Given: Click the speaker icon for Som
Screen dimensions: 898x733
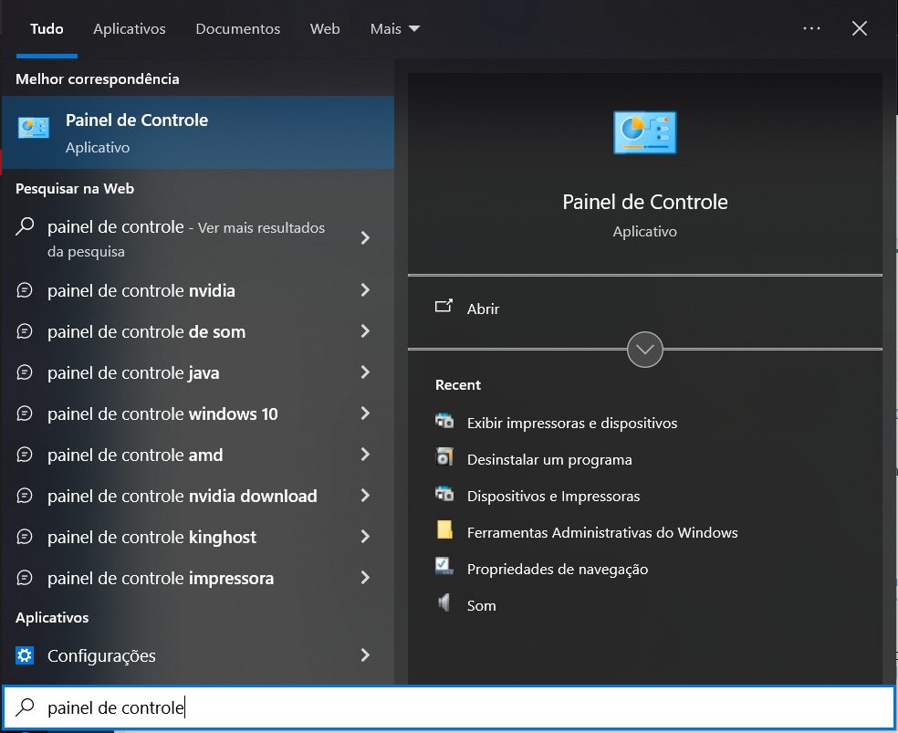Looking at the screenshot, I should click(x=444, y=603).
